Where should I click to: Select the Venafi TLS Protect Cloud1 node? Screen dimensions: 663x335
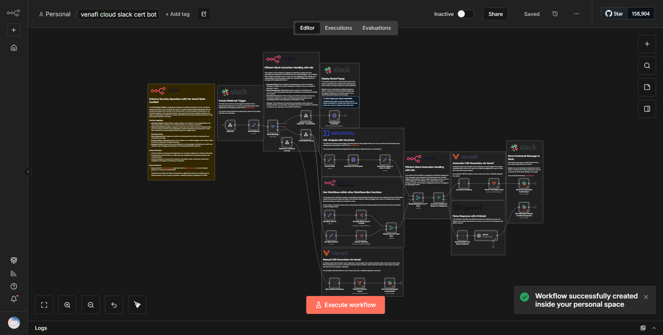tap(359, 283)
